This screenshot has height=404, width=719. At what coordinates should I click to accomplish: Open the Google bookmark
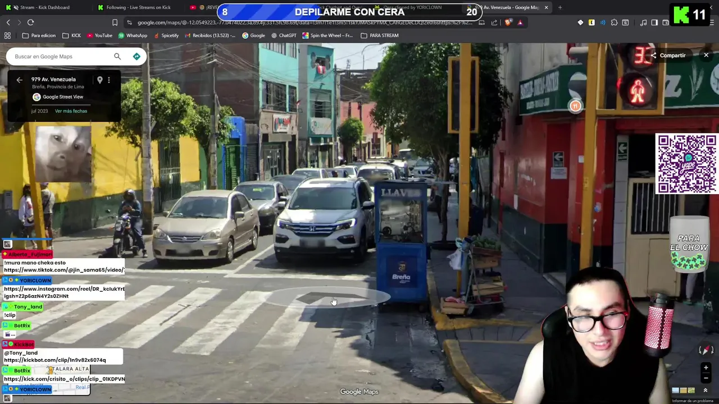pos(253,35)
